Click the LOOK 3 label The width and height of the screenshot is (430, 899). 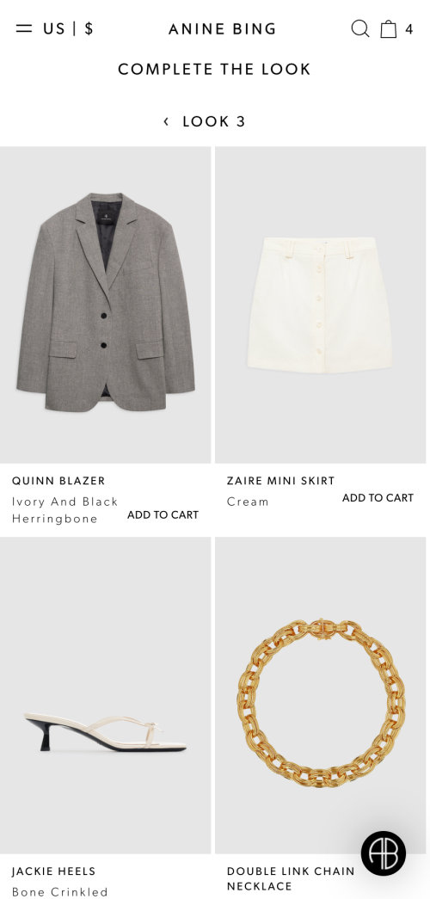pyautogui.click(x=214, y=121)
